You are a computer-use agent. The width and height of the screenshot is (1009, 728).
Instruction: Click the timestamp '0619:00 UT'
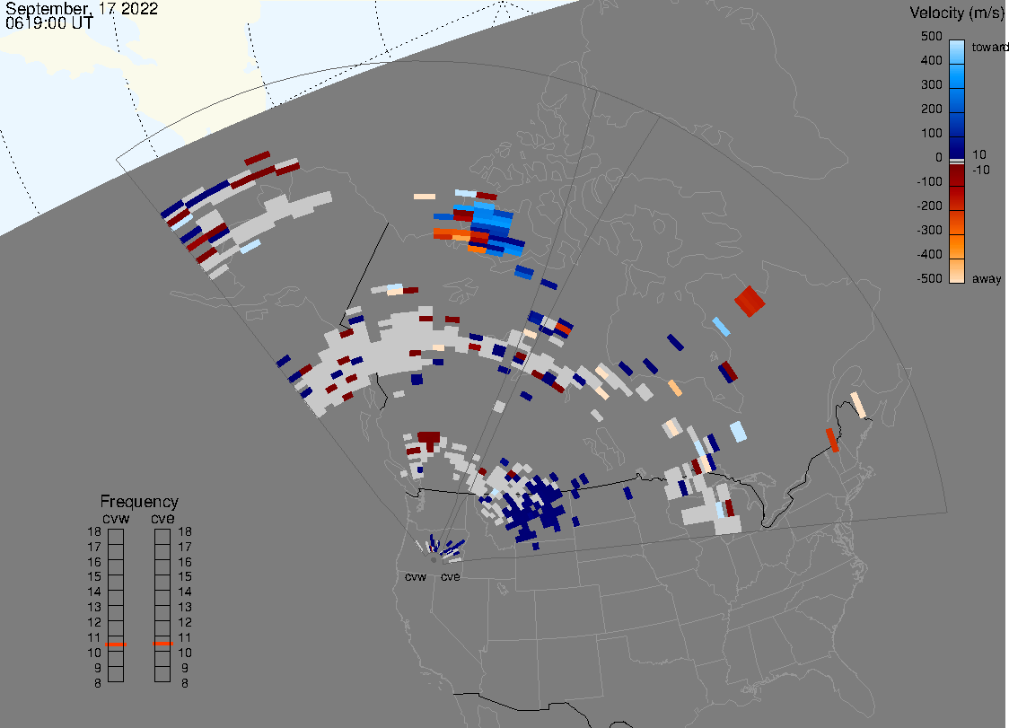click(49, 23)
